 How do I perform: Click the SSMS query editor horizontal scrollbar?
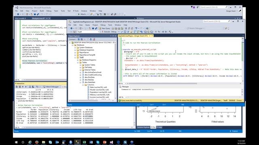click(x=163, y=83)
